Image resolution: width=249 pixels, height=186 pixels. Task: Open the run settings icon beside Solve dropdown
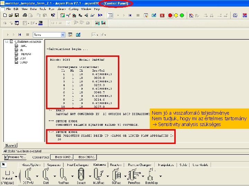tap(70, 34)
